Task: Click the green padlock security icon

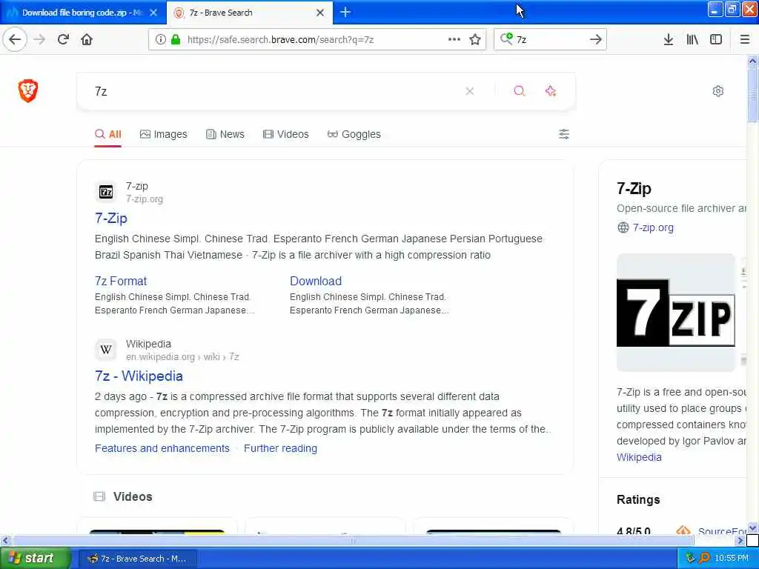Action: point(176,39)
